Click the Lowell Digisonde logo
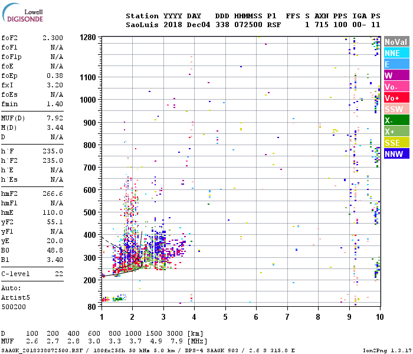This screenshot has height=354, width=413. (x=23, y=13)
